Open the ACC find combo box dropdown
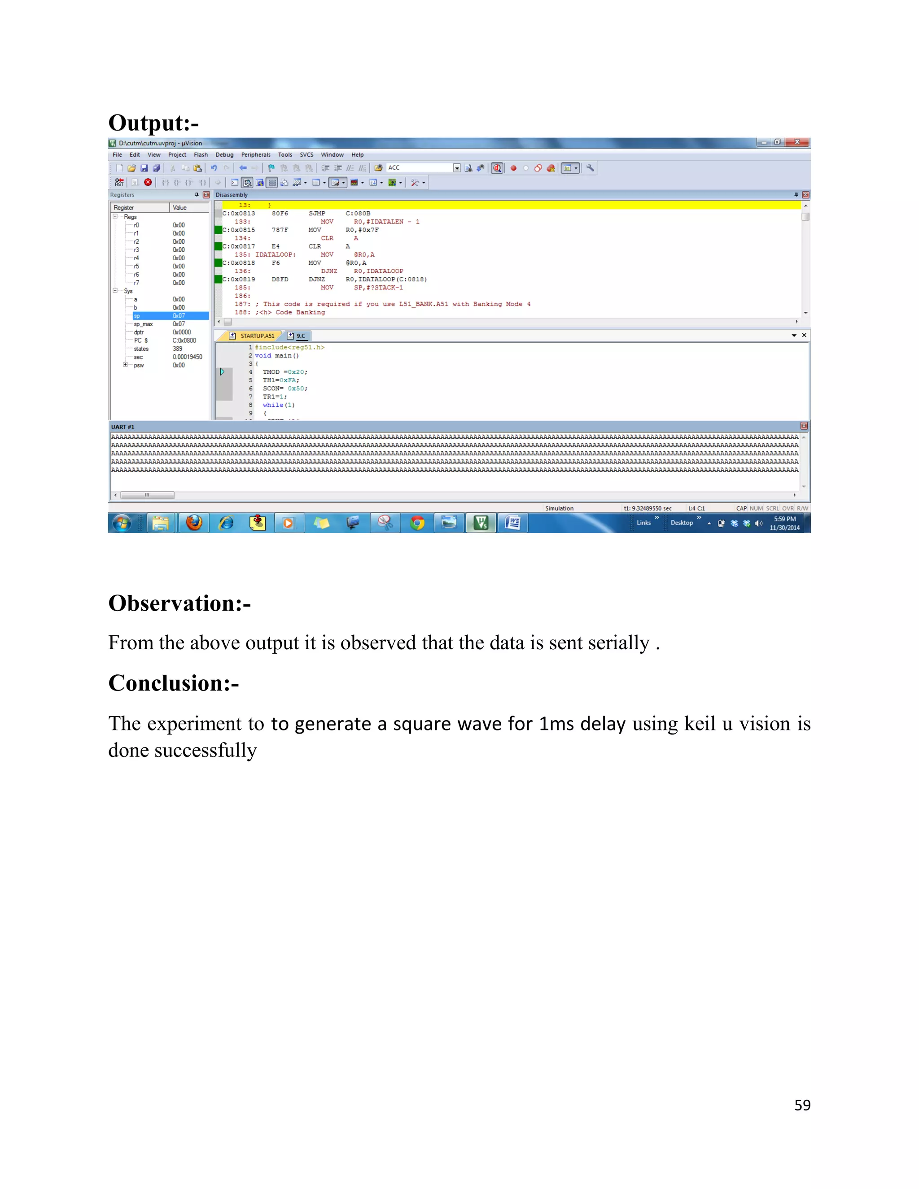 pos(457,168)
